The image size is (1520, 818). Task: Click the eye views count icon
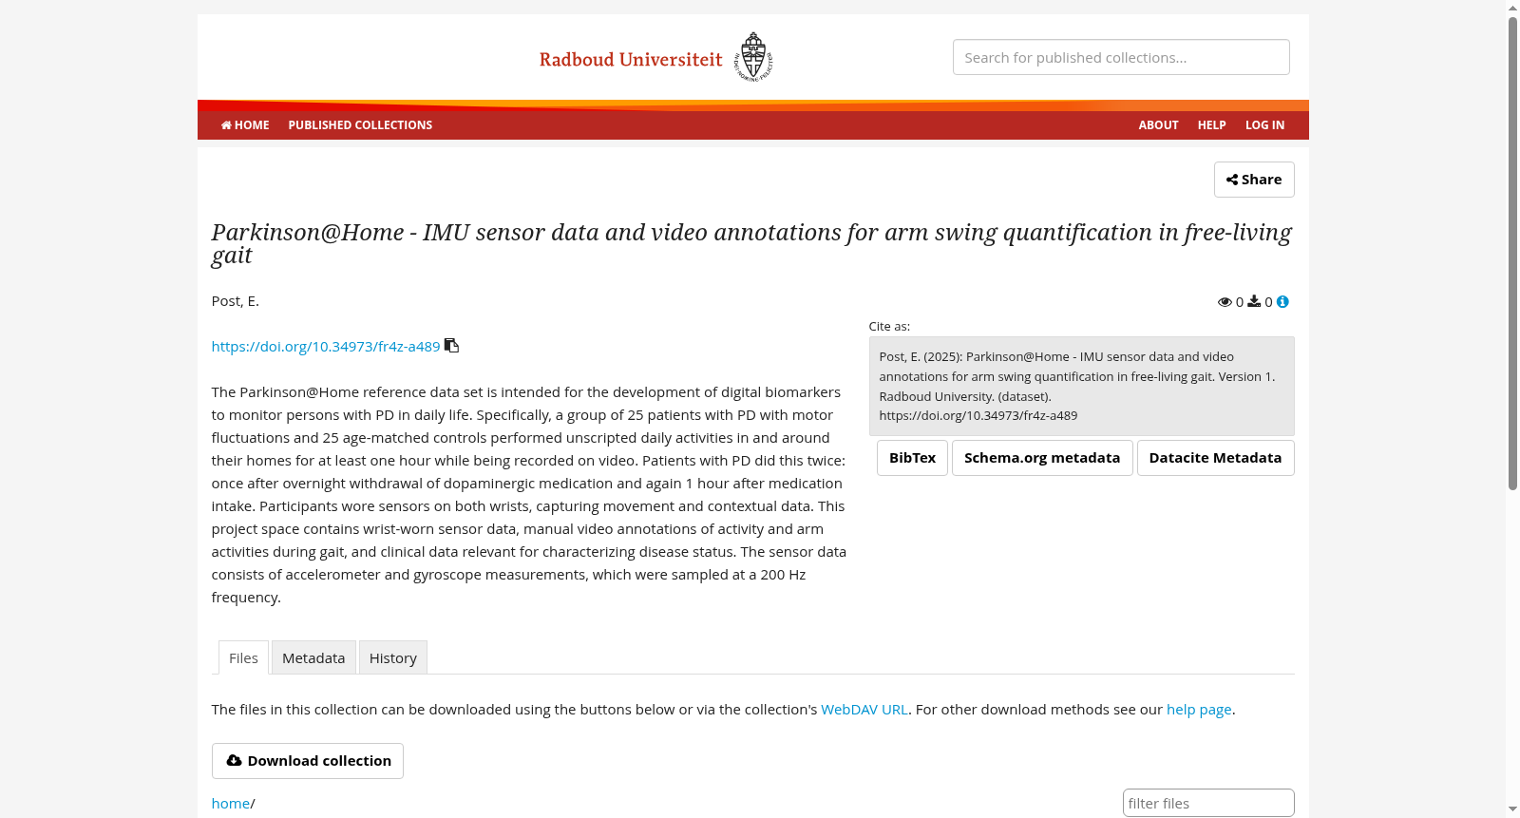pos(1225,302)
